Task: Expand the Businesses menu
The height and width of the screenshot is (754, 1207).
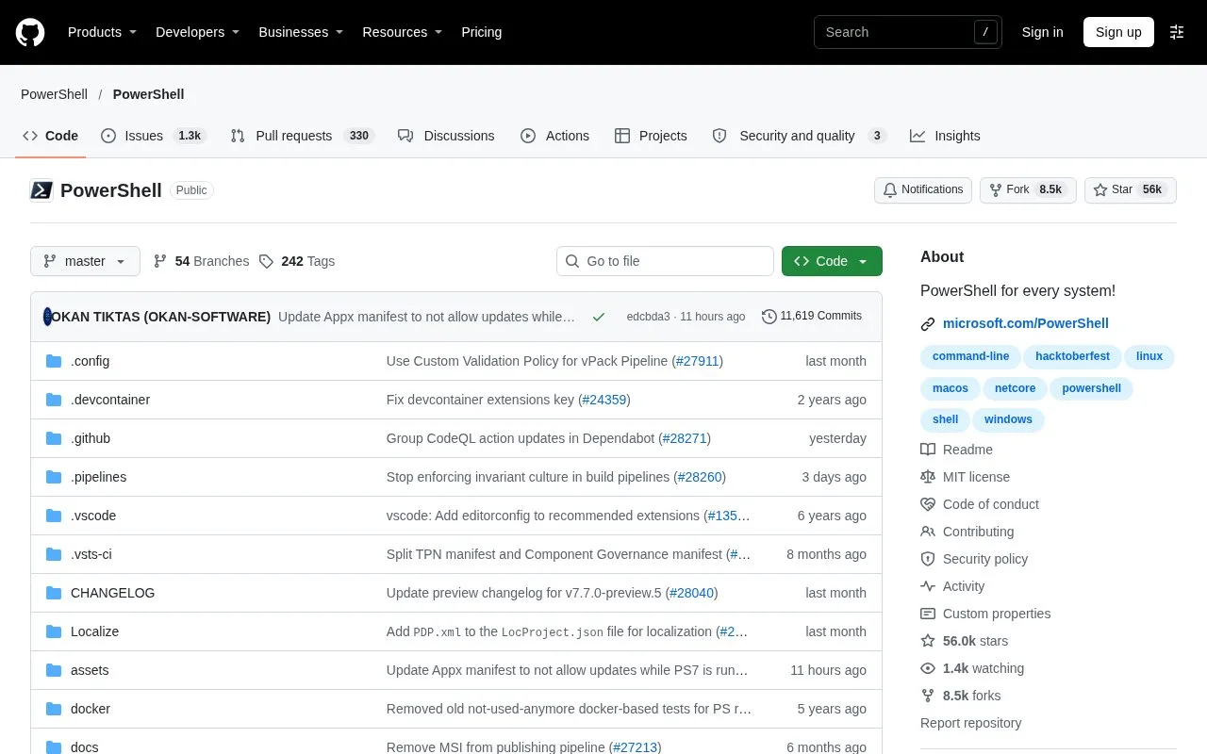Action: click(301, 32)
